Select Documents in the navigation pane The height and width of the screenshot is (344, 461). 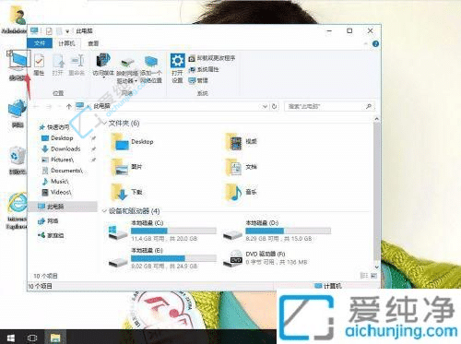tap(63, 171)
